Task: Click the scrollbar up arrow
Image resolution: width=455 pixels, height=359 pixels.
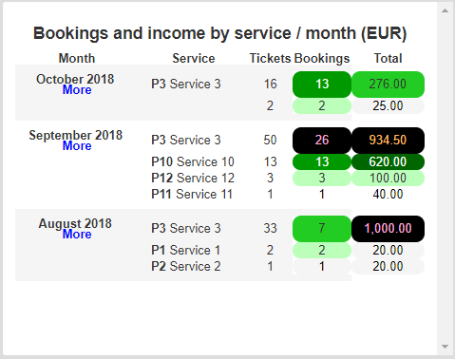Action: pyautogui.click(x=445, y=10)
